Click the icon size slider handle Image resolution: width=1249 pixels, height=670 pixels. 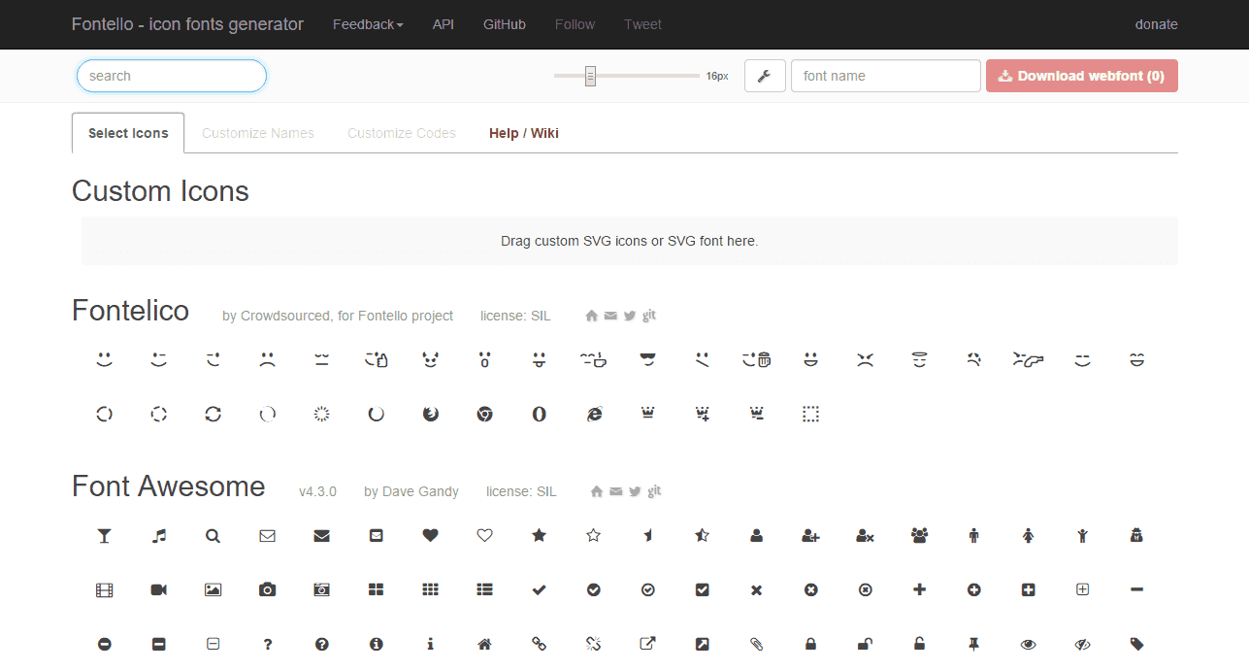click(590, 76)
